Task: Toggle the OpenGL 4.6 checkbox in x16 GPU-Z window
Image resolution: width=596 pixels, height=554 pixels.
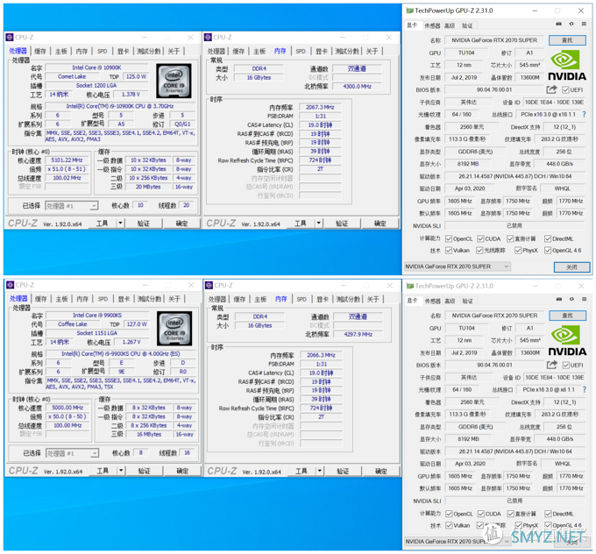Action: [548, 250]
